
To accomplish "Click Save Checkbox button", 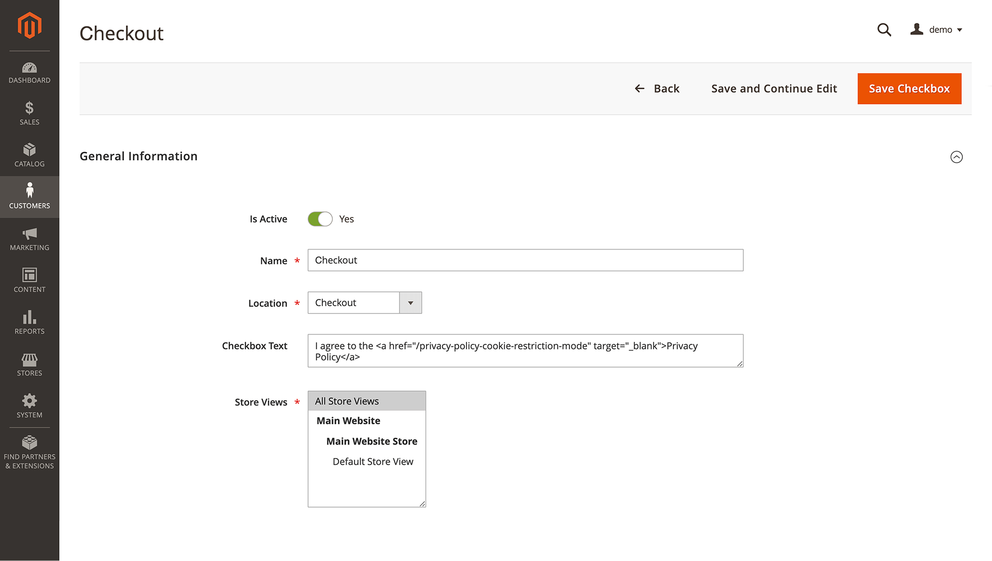I will click(910, 89).
